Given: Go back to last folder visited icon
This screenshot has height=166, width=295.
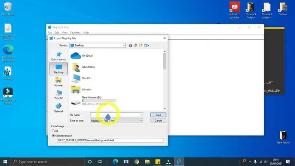Looking at the screenshot, I should click(x=130, y=46).
